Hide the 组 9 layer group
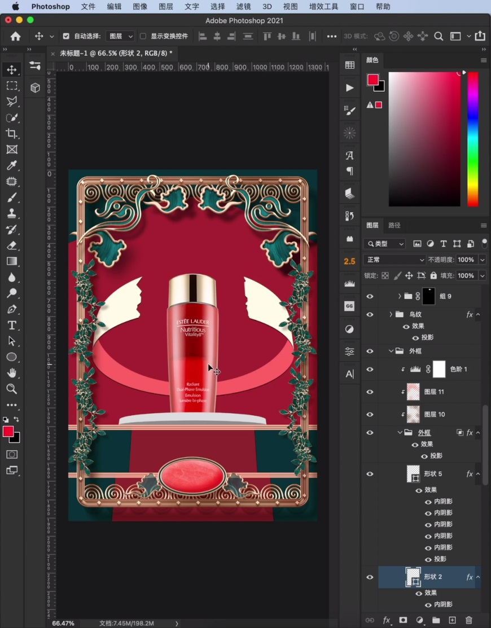 click(x=370, y=296)
